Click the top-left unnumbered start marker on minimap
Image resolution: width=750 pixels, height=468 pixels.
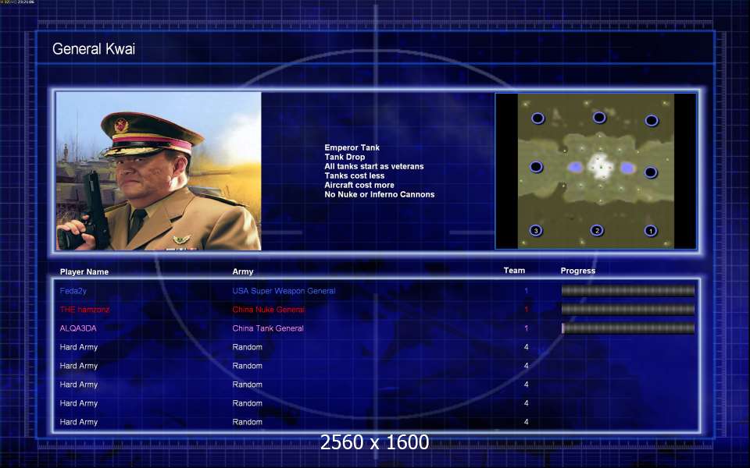pos(537,118)
